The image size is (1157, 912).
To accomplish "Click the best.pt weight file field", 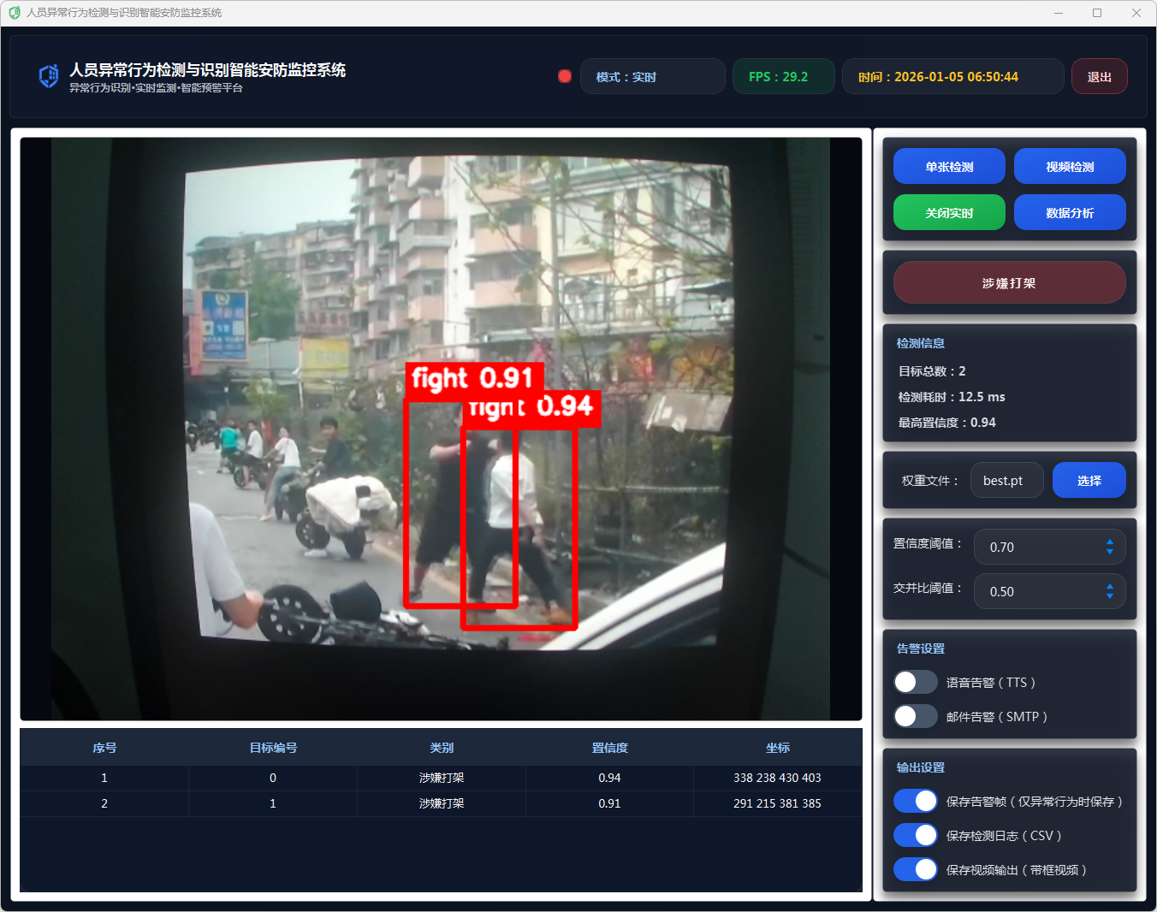I will 1006,481.
